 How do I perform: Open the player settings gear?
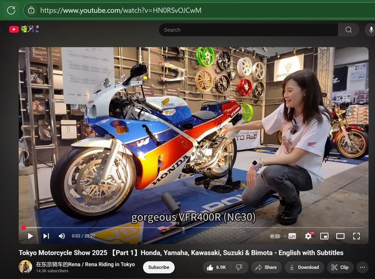point(309,236)
